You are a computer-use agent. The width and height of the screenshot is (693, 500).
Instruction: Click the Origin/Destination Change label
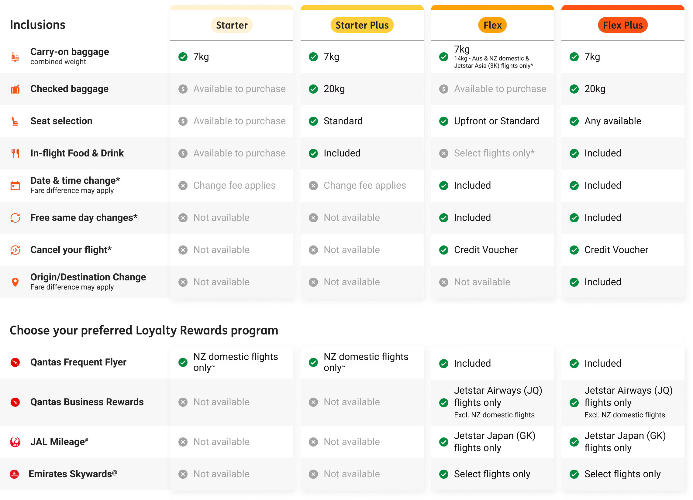[x=88, y=277]
